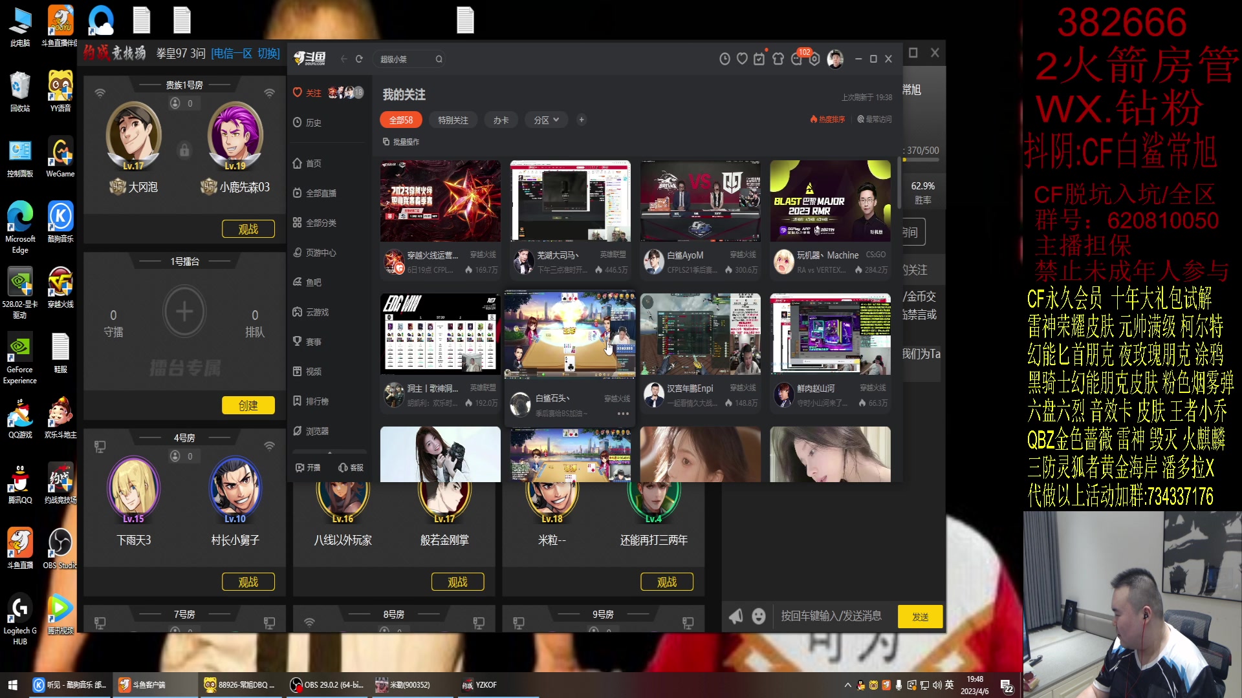Open the 洞主 EDG WIN stream thumbnail
Screen dimensions: 1242x698
tap(440, 334)
